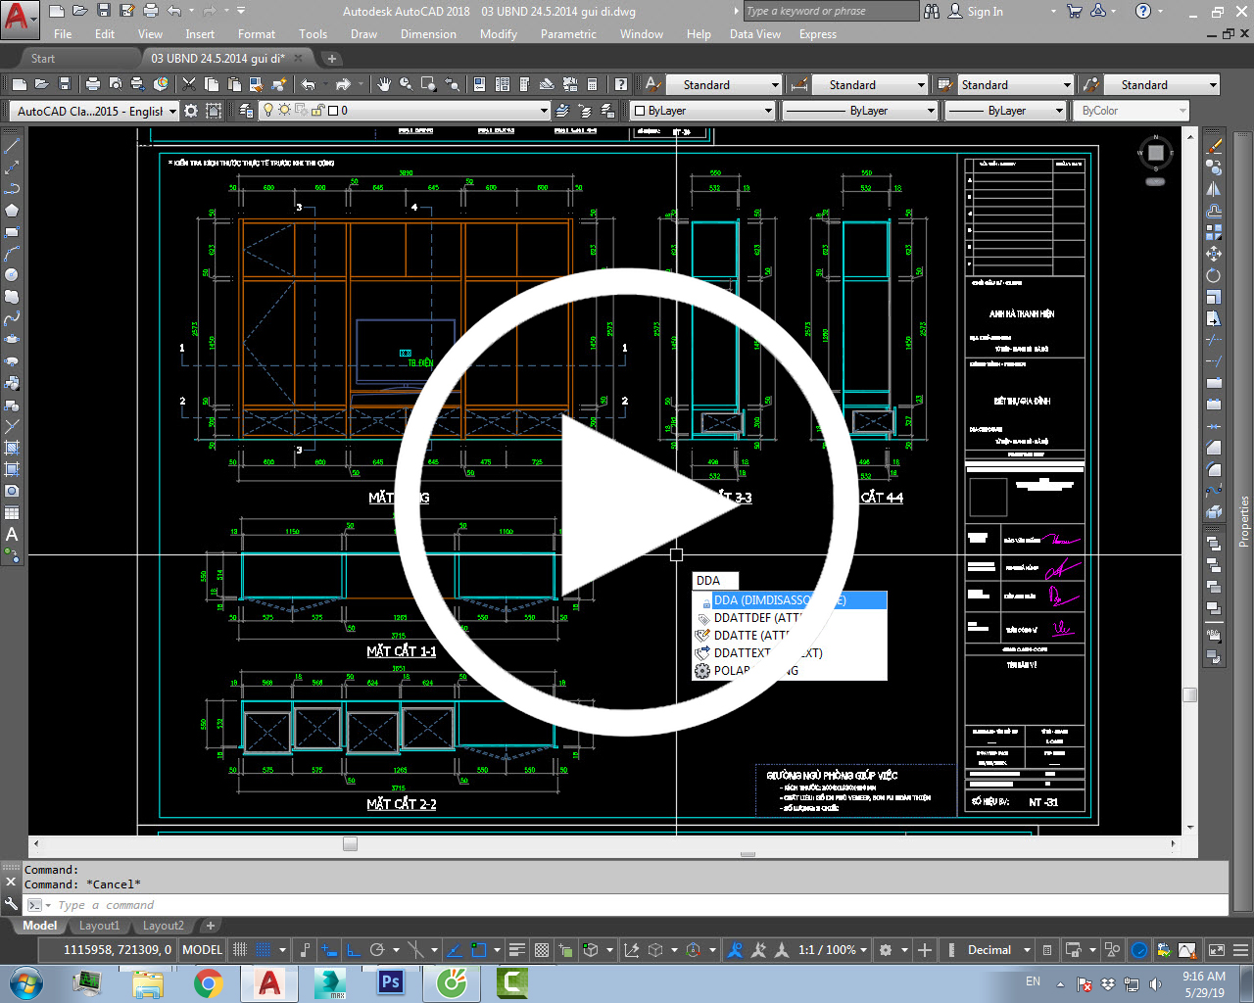
Task: Toggle object snap in status bar
Action: (479, 949)
